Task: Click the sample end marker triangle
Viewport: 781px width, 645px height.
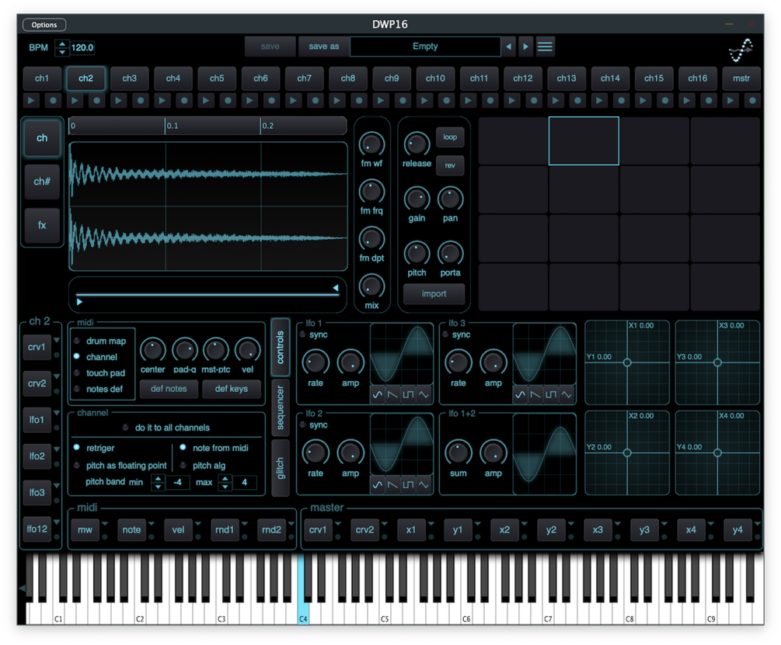Action: click(x=336, y=288)
